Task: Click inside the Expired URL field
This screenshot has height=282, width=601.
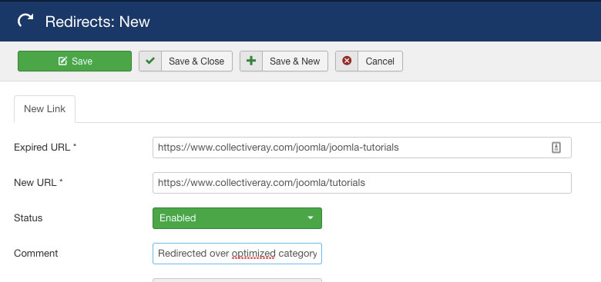Action: [362, 148]
